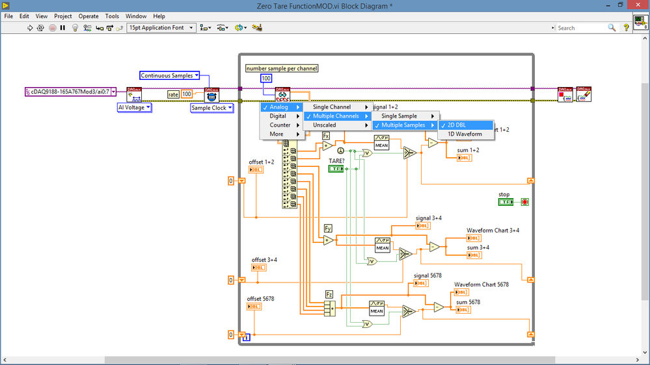Click the loop iteration terminal
The image size is (650, 365).
[246, 338]
